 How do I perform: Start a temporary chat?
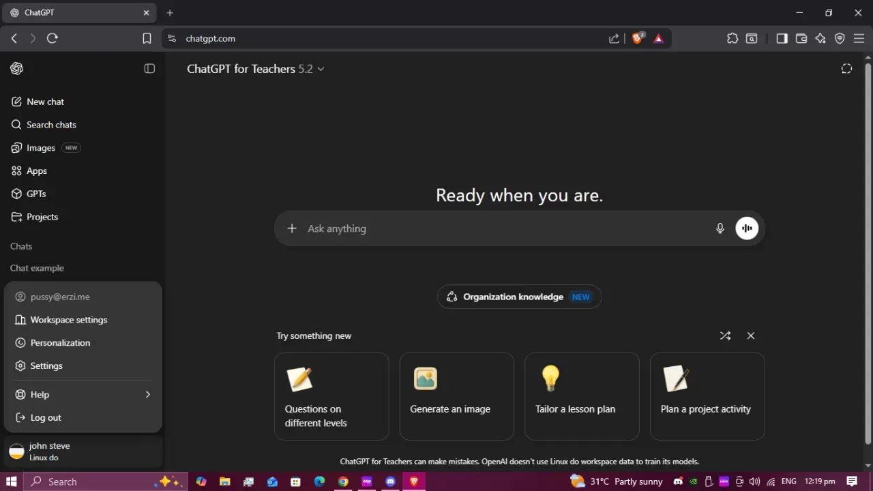[x=846, y=68]
